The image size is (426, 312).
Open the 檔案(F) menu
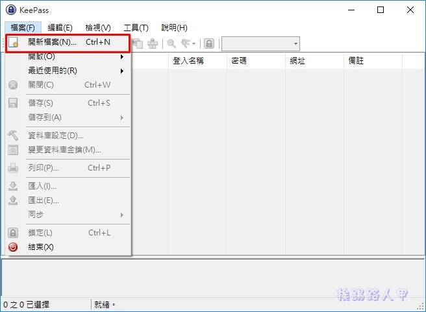(23, 28)
